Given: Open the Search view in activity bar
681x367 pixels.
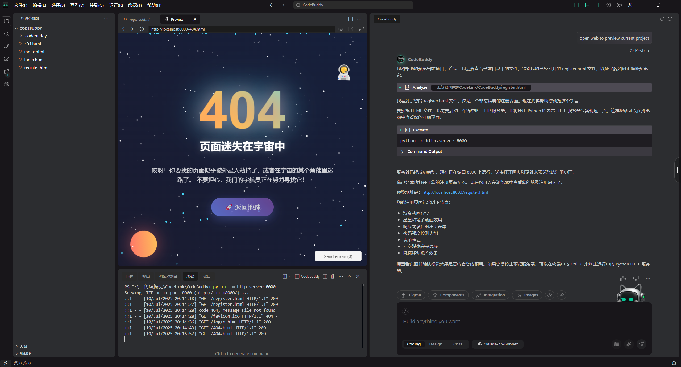Looking at the screenshot, I should [x=6, y=34].
